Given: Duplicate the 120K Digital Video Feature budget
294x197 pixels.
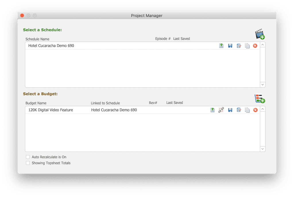Looking at the screenshot, I should point(247,110).
